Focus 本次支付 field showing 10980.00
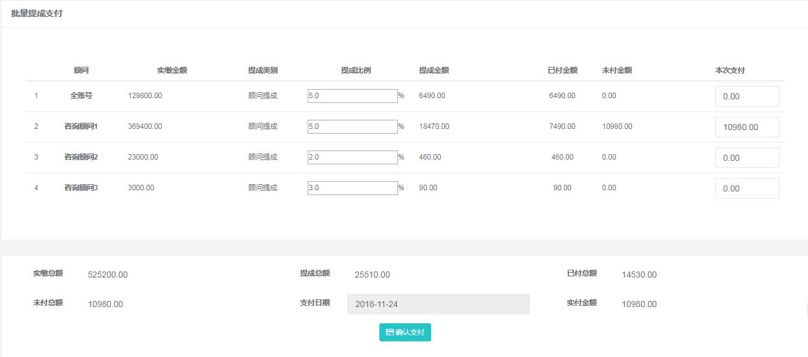The width and height of the screenshot is (808, 357). point(747,127)
